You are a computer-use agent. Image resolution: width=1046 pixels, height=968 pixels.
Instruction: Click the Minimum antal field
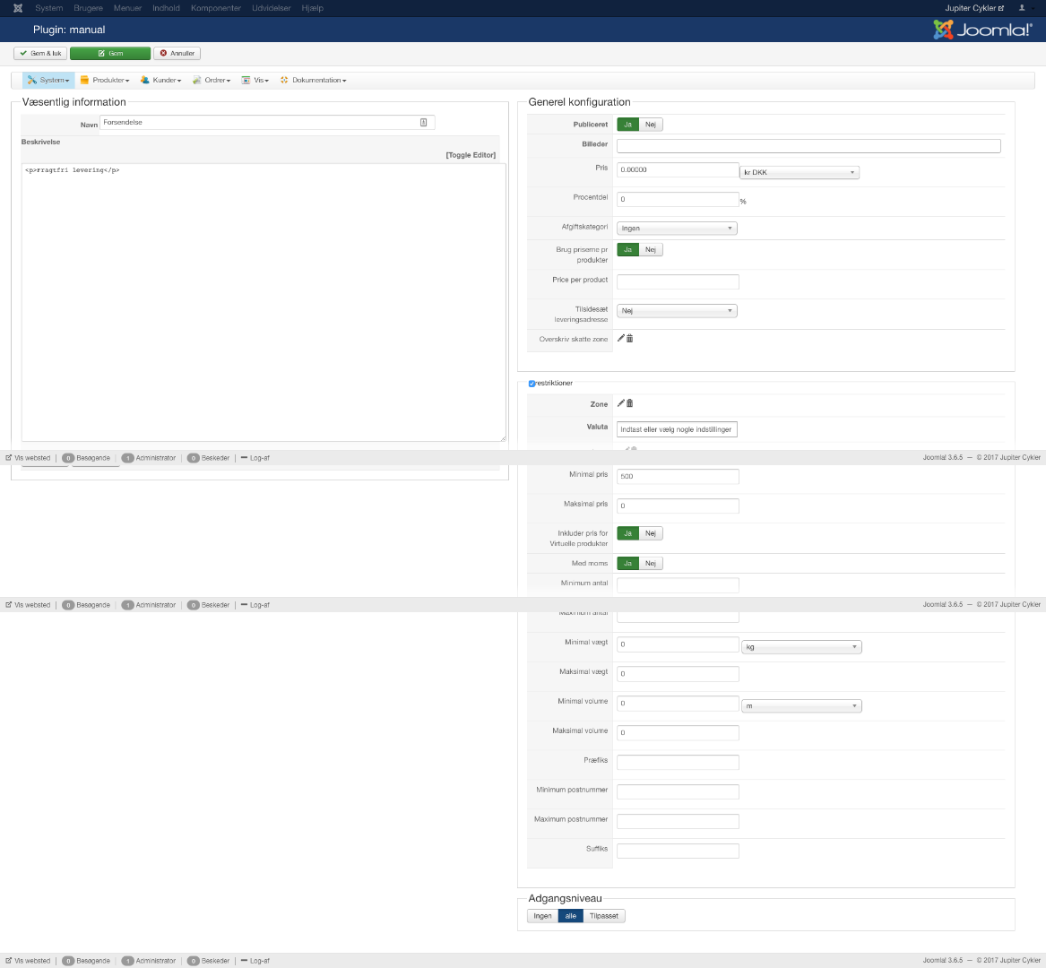coord(678,586)
